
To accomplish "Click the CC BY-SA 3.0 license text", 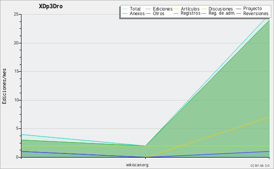I will coord(260,166).
